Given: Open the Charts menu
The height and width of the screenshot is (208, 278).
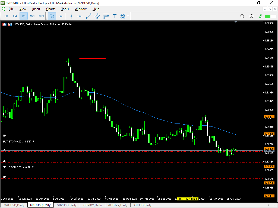Looking at the screenshot, I should 51,9.
